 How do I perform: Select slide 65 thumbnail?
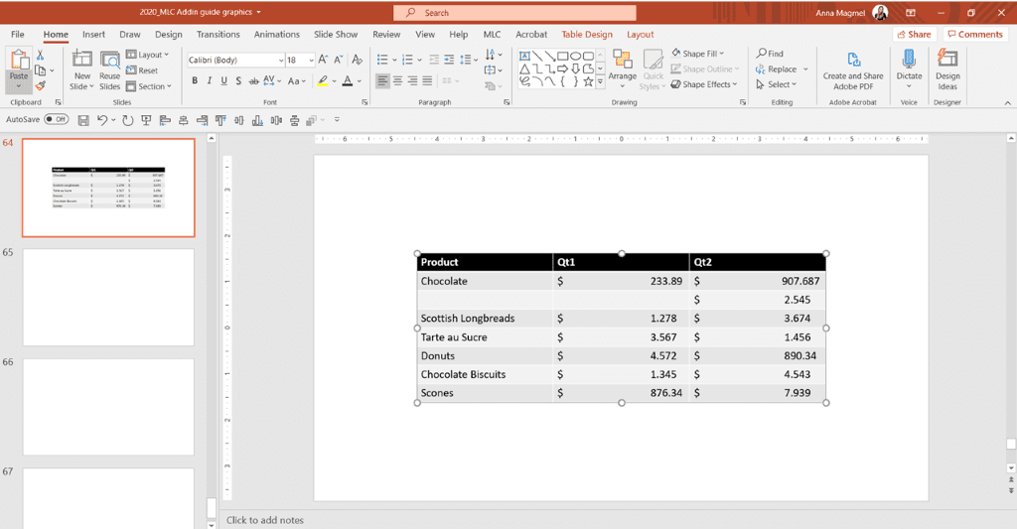pyautogui.click(x=108, y=298)
